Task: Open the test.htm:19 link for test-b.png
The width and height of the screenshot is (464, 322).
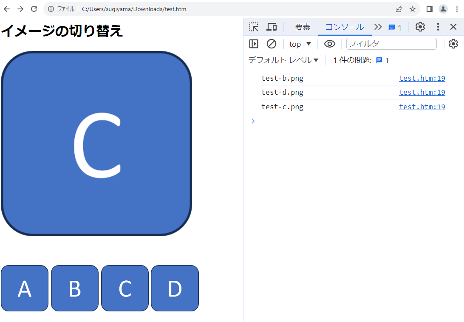Action: [422, 78]
